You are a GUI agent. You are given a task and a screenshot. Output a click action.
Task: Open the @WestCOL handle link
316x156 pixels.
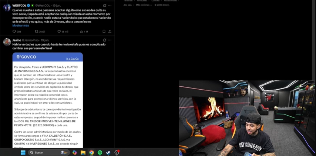(x=43, y=6)
